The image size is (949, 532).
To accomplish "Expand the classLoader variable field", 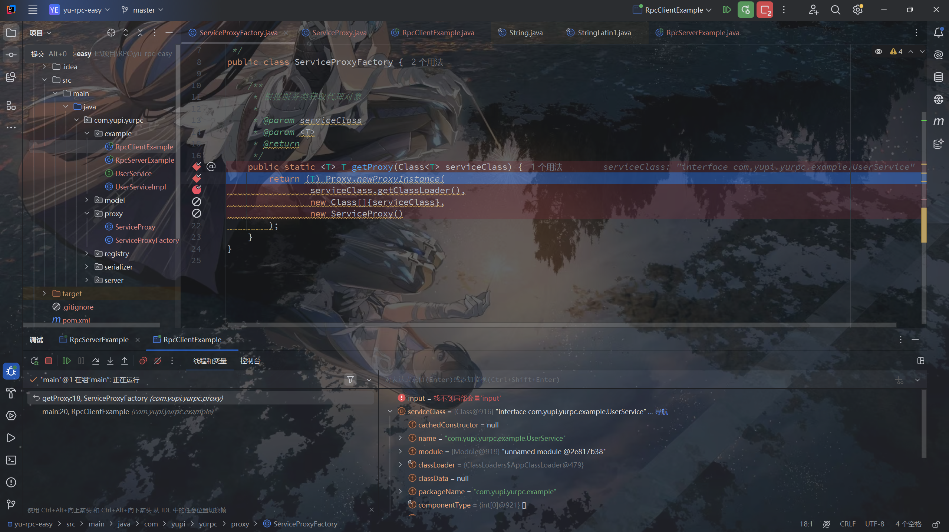I will tap(401, 465).
